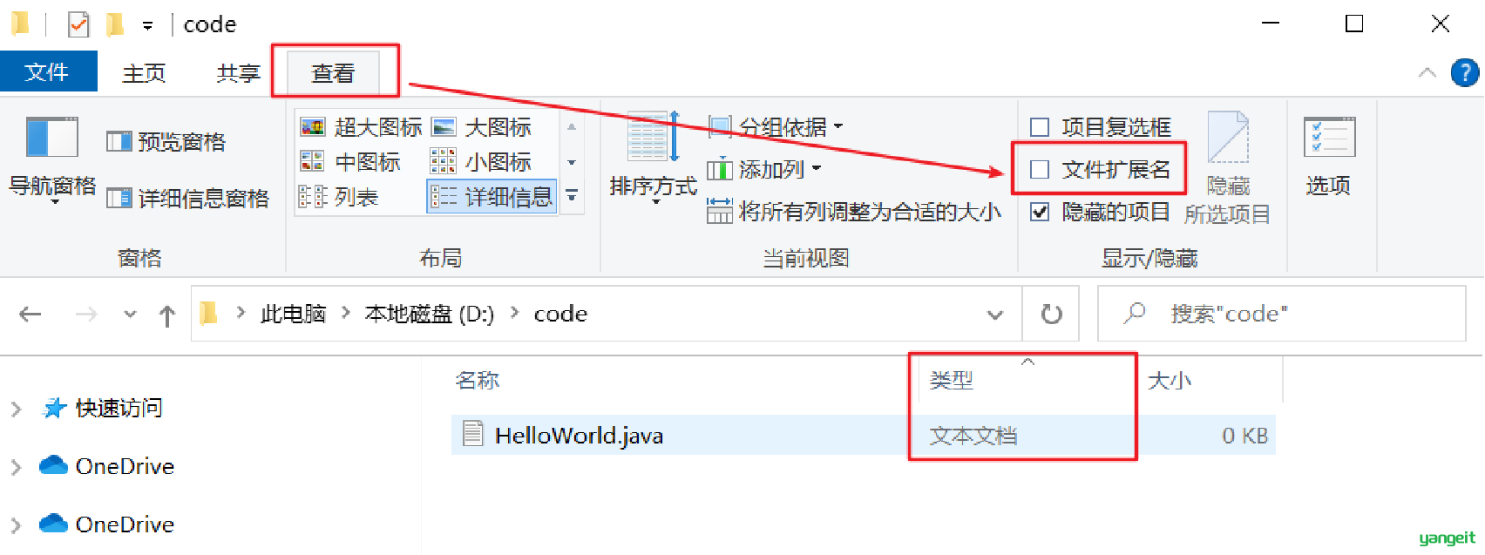This screenshot has height=555, width=1485.
Task: Go up one folder level arrow
Action: (x=167, y=315)
